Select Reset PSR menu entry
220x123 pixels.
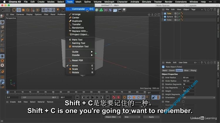coord(77,60)
